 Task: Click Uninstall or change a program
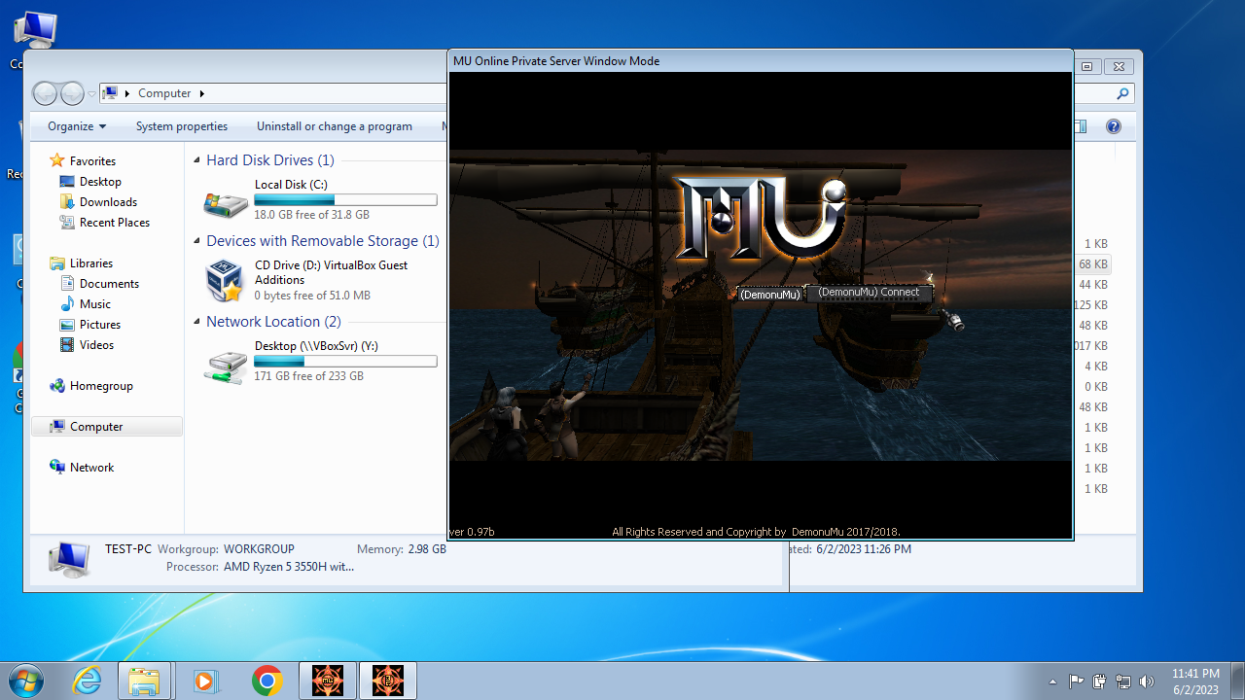point(335,126)
